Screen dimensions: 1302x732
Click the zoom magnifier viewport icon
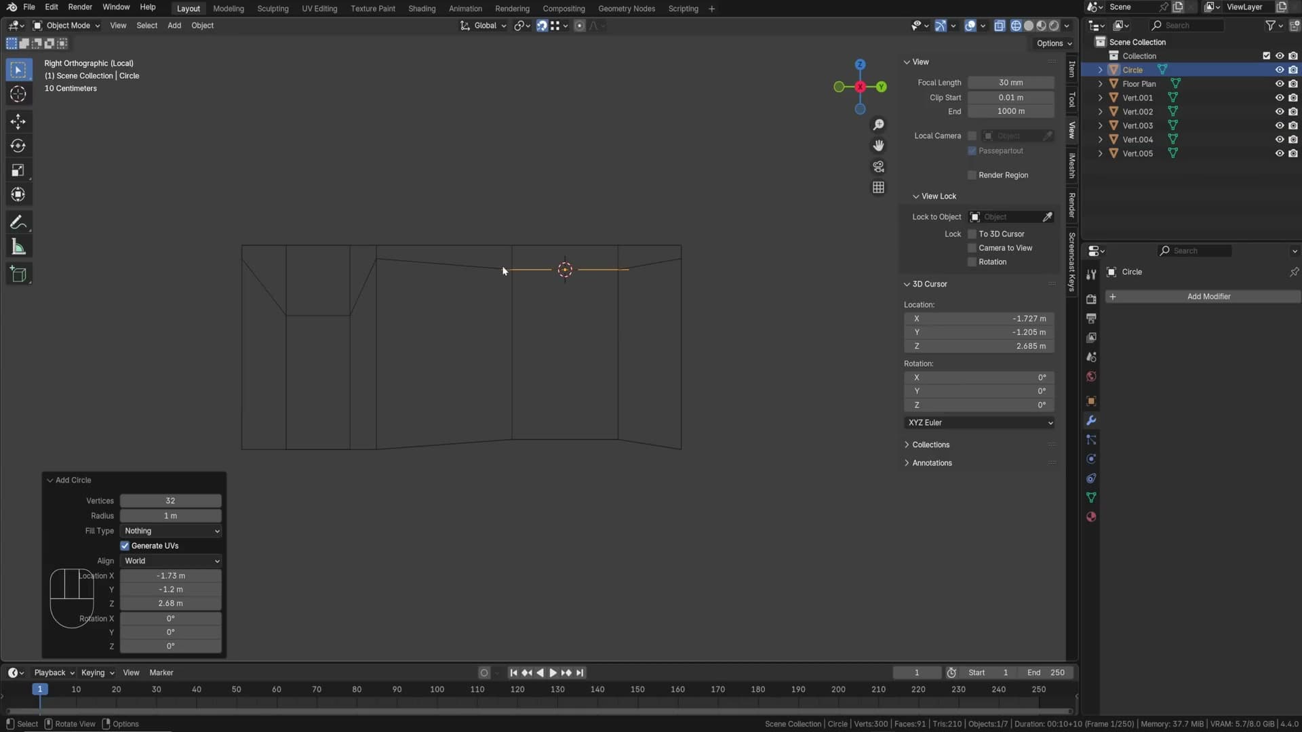coord(878,125)
